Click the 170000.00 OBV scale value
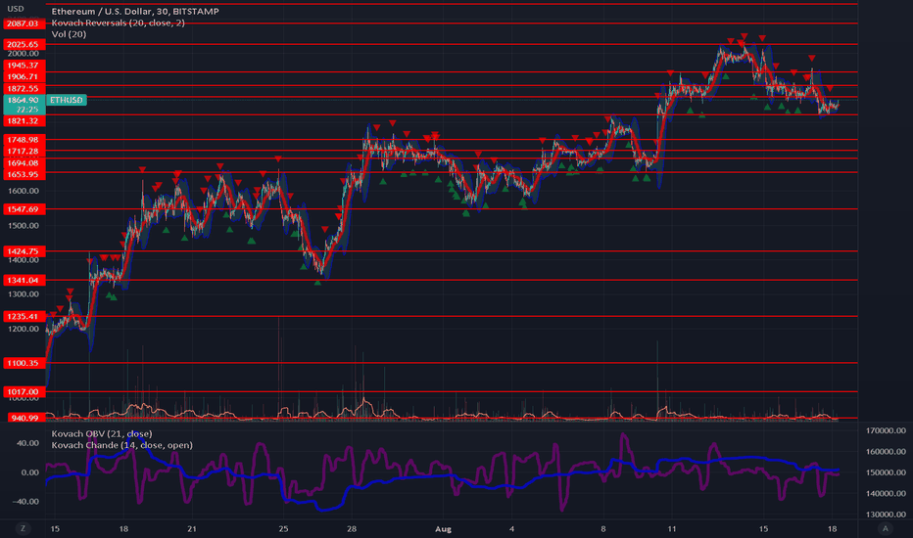The height and width of the screenshot is (538, 913). [x=887, y=431]
